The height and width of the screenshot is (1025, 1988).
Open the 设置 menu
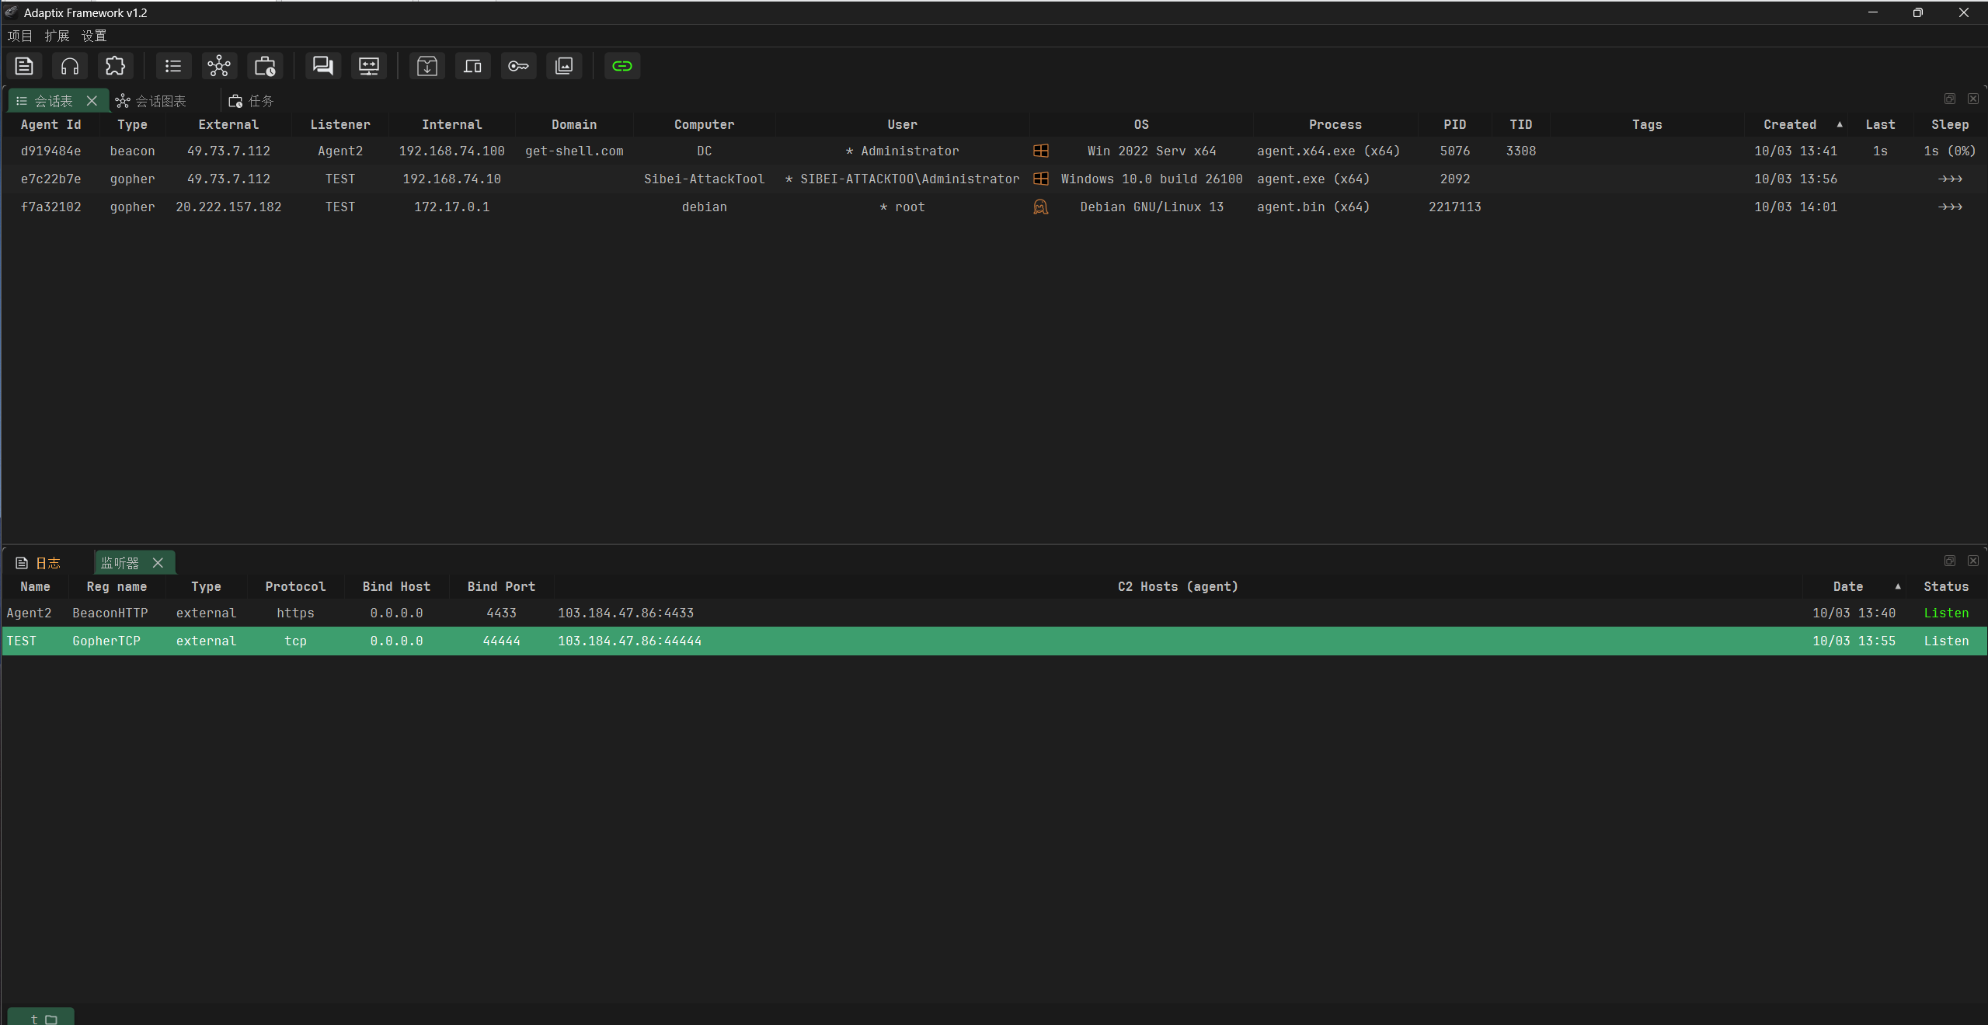(x=94, y=36)
